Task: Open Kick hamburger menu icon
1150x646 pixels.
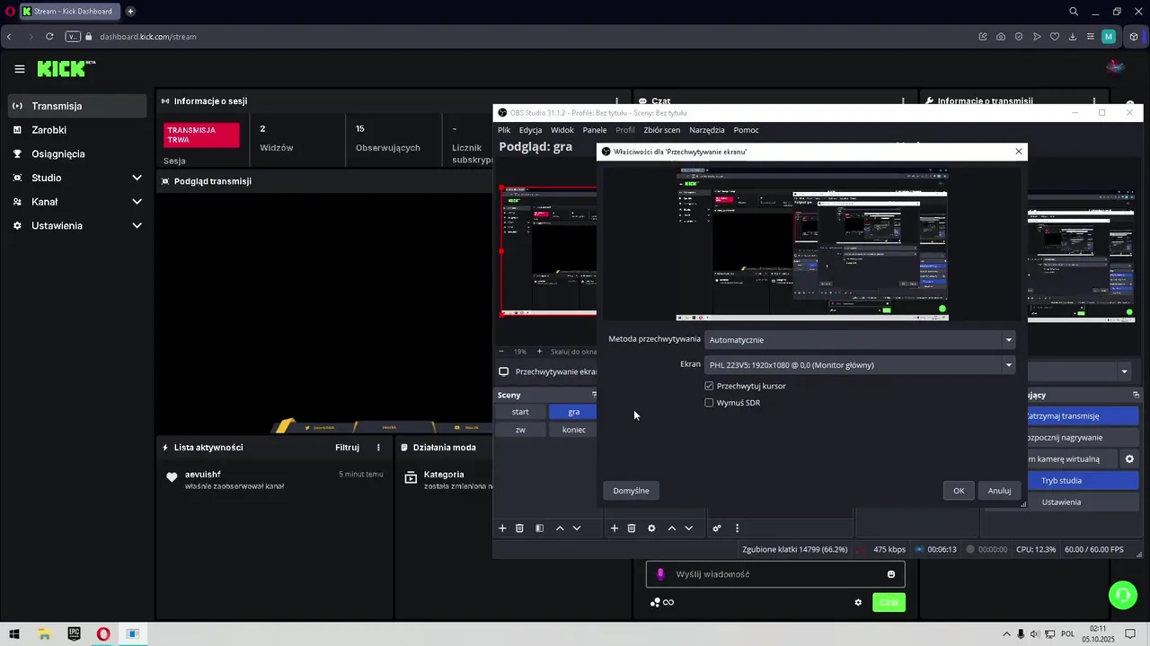Action: [x=20, y=69]
